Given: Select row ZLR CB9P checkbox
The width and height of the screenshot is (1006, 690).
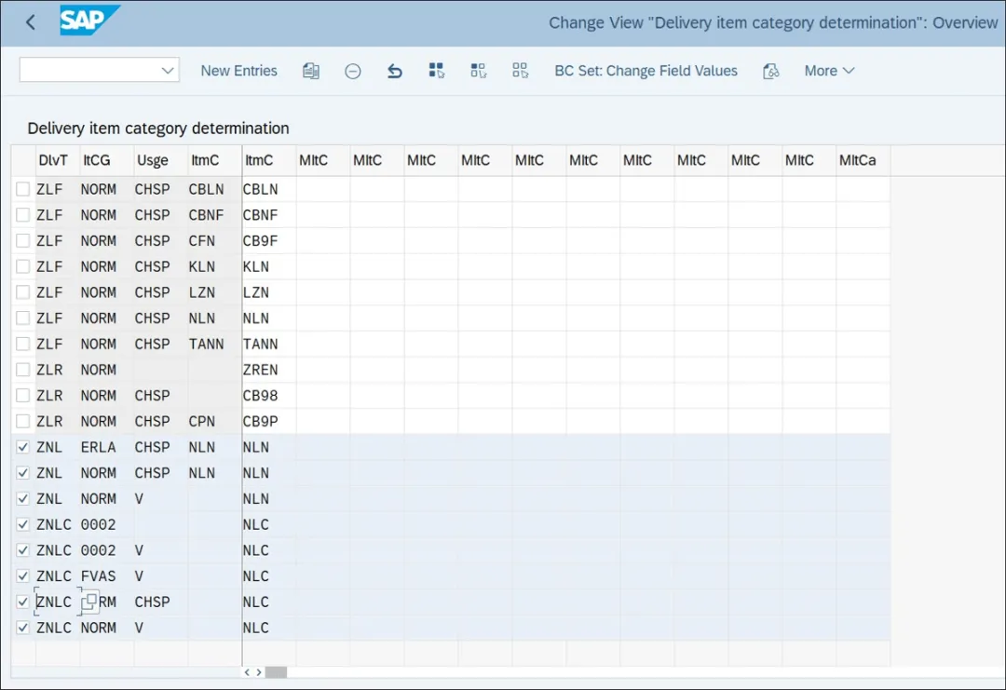Looking at the screenshot, I should point(23,421).
